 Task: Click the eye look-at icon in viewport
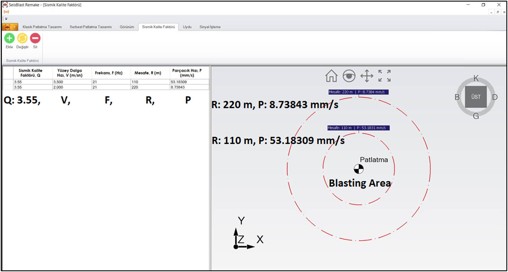pyautogui.click(x=349, y=76)
